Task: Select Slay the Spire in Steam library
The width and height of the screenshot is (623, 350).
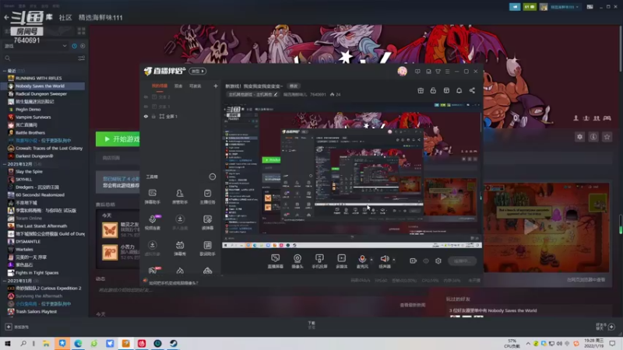Action: click(x=29, y=171)
